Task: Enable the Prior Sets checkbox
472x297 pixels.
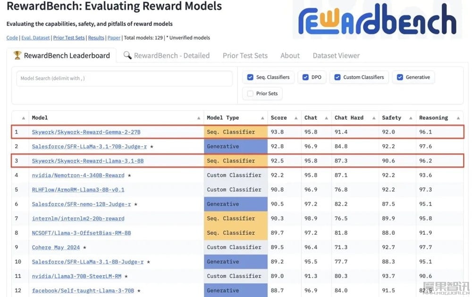Action: click(250, 93)
